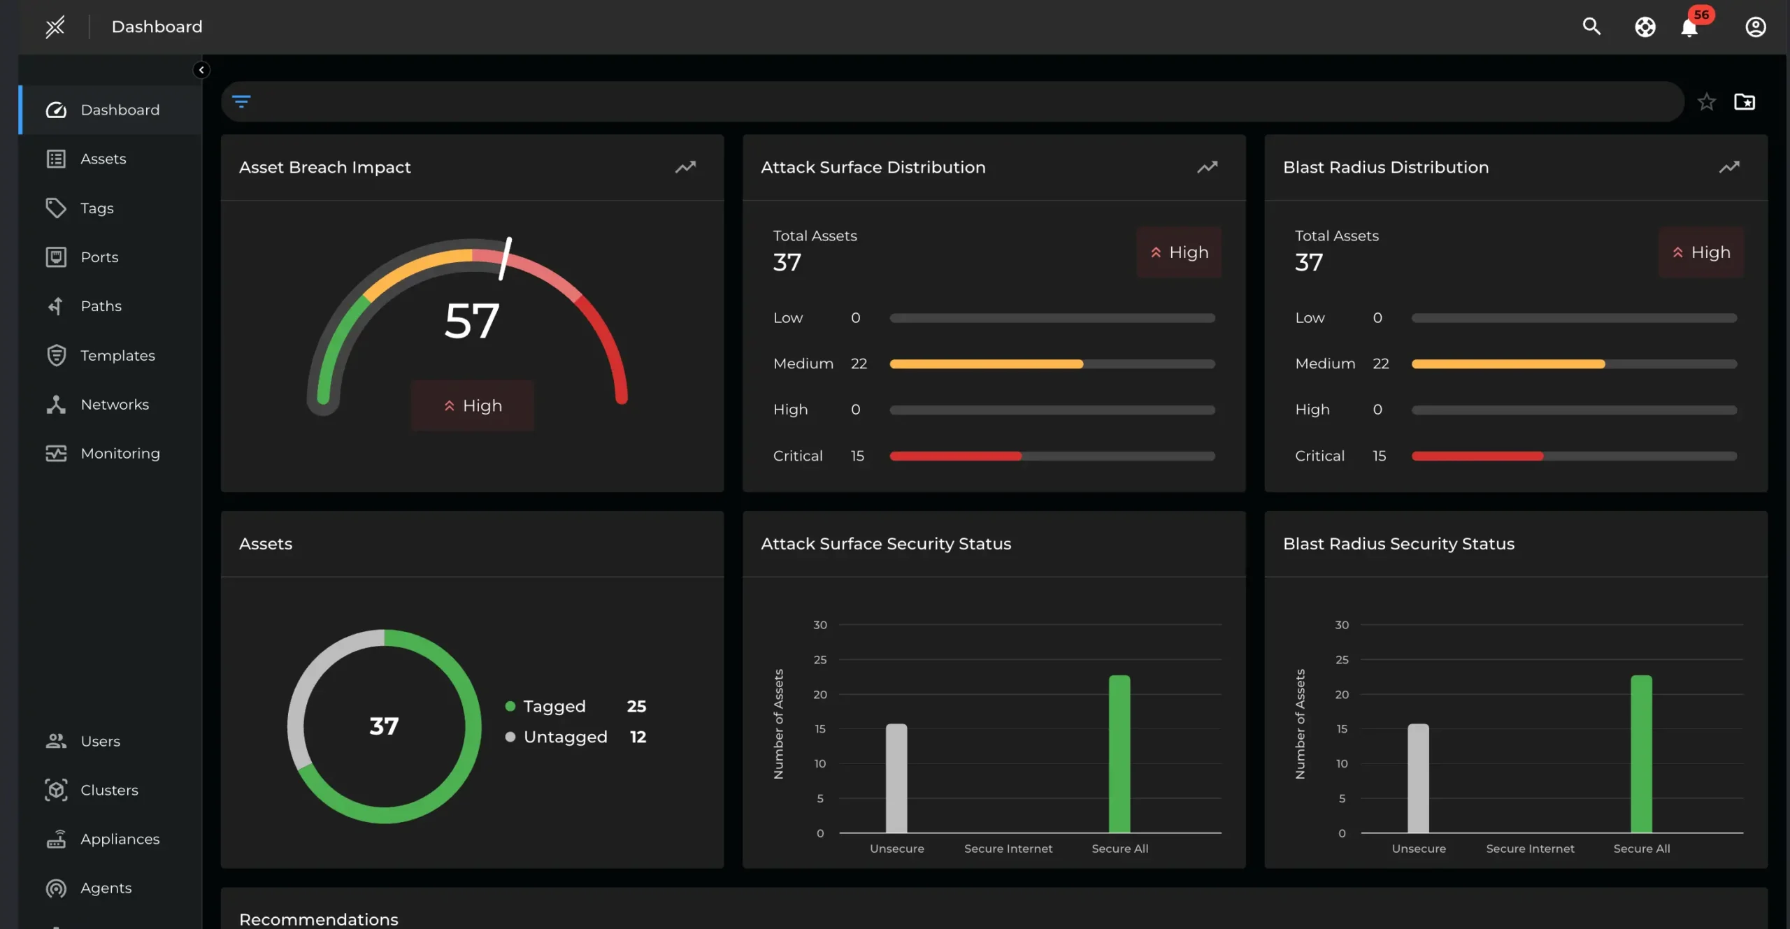Switch to the Dashboard section

pos(120,110)
